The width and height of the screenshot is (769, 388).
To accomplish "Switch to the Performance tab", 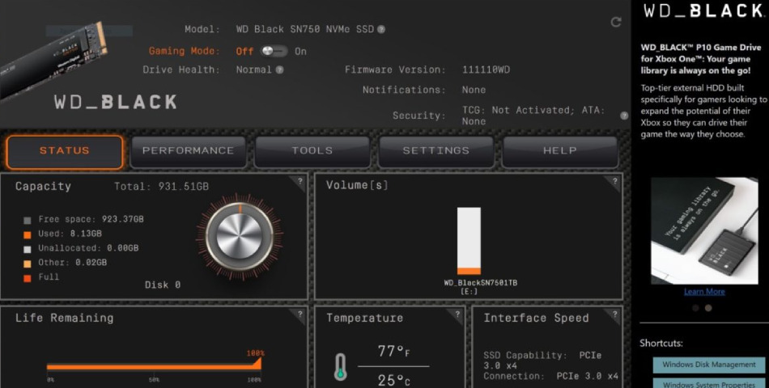I will coord(188,151).
